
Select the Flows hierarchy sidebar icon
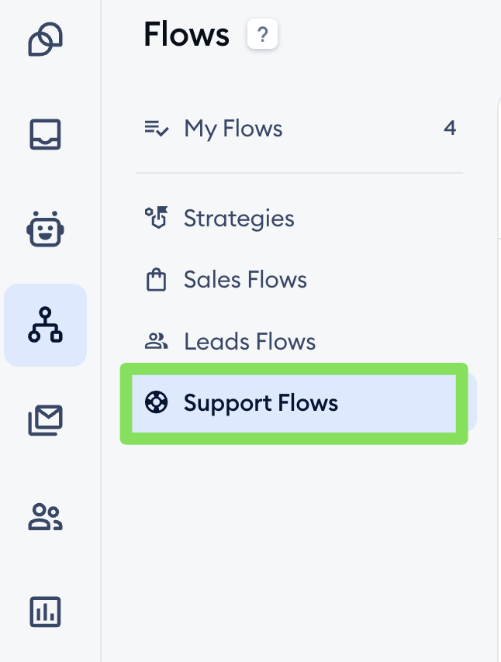(x=45, y=325)
